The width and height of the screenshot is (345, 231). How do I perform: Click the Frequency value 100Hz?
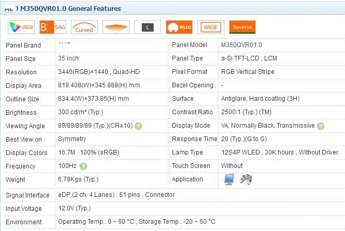click(x=67, y=166)
